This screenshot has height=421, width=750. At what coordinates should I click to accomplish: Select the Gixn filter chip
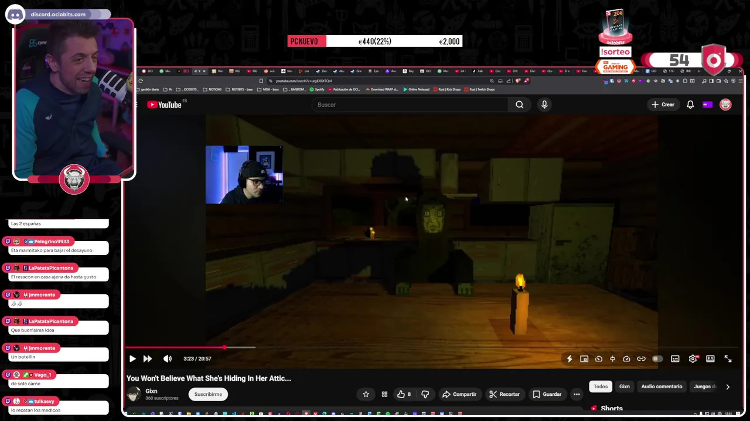pos(625,387)
